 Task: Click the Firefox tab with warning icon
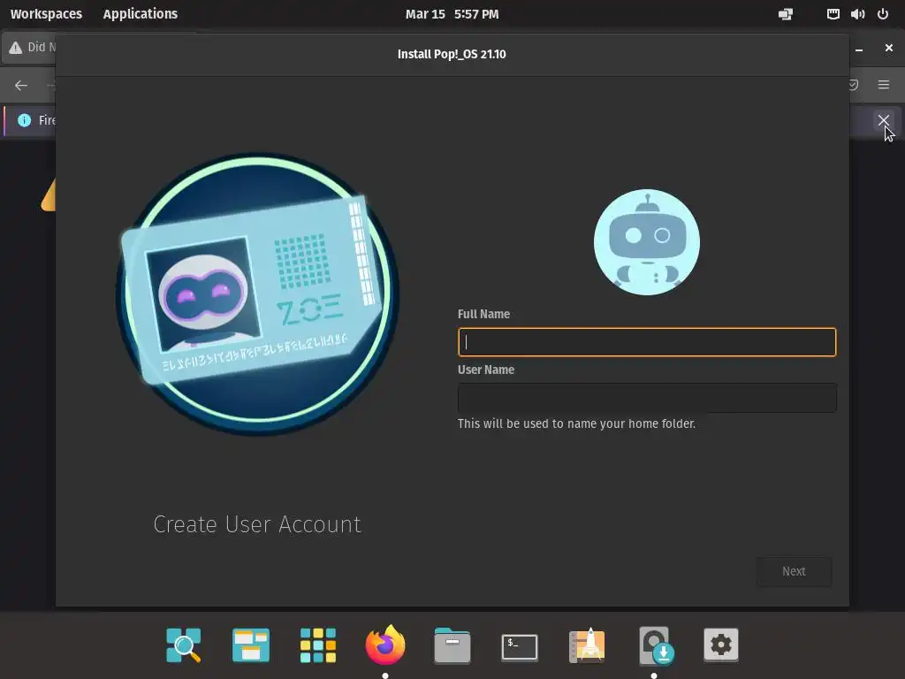point(30,48)
